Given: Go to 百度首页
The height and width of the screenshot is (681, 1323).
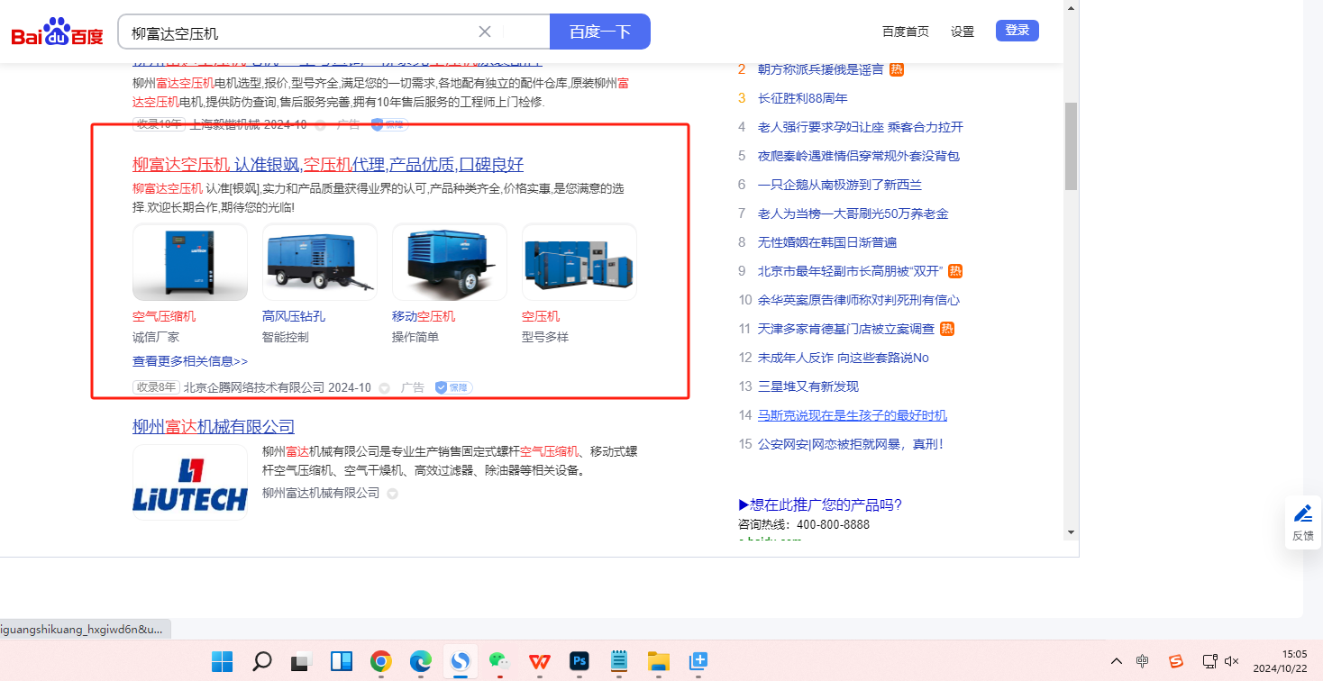Looking at the screenshot, I should (906, 32).
